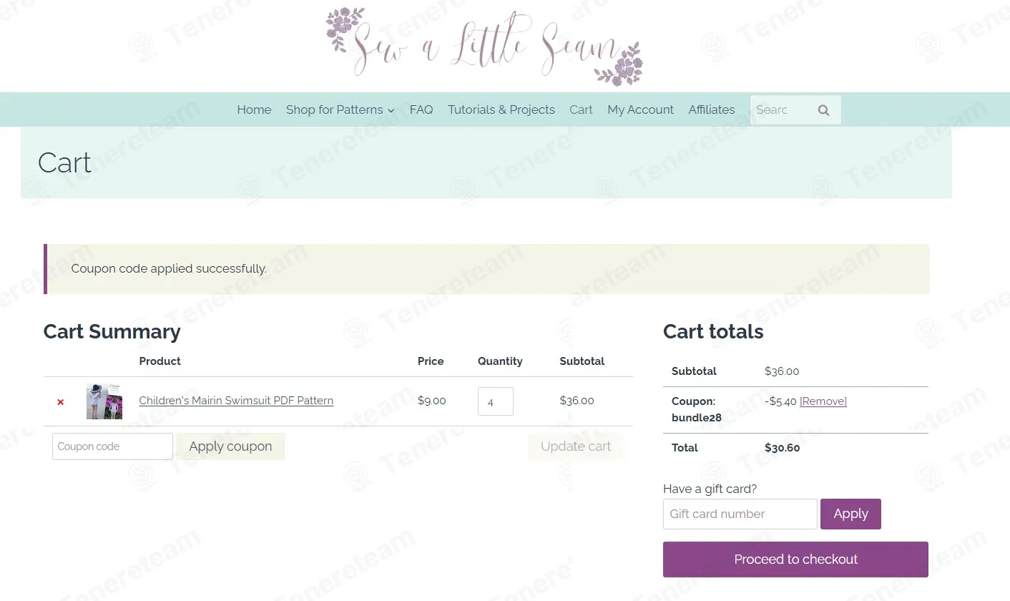Viewport: 1010px width, 601px height.
Task: Open the Sew a Little Seam logo
Action: coord(484,46)
